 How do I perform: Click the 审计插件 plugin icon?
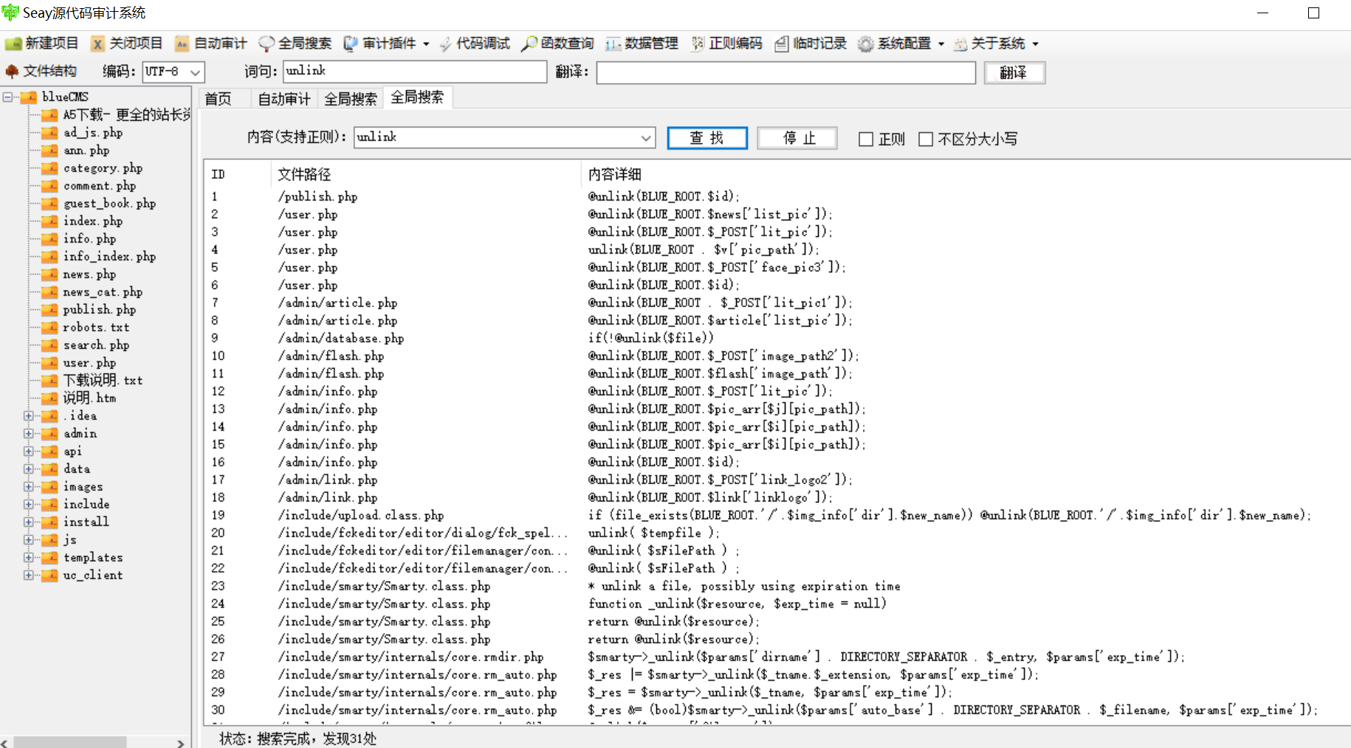click(351, 44)
